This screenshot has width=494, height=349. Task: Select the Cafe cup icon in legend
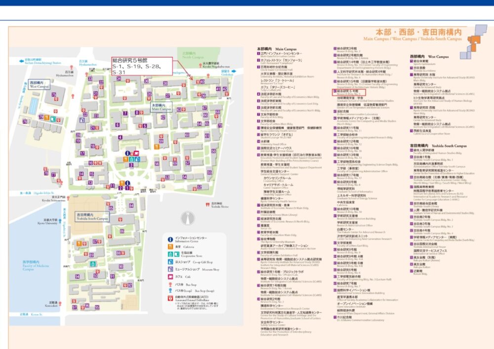[169, 277]
